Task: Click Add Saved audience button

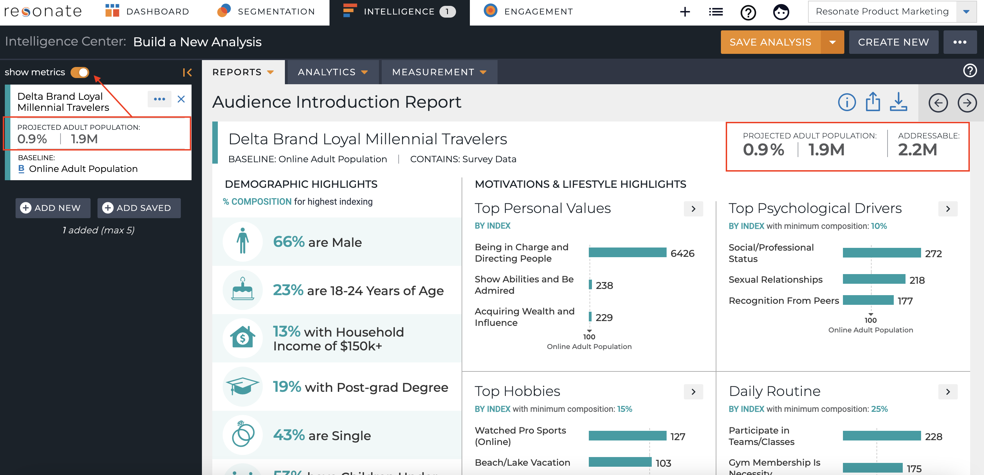Action: (x=139, y=208)
